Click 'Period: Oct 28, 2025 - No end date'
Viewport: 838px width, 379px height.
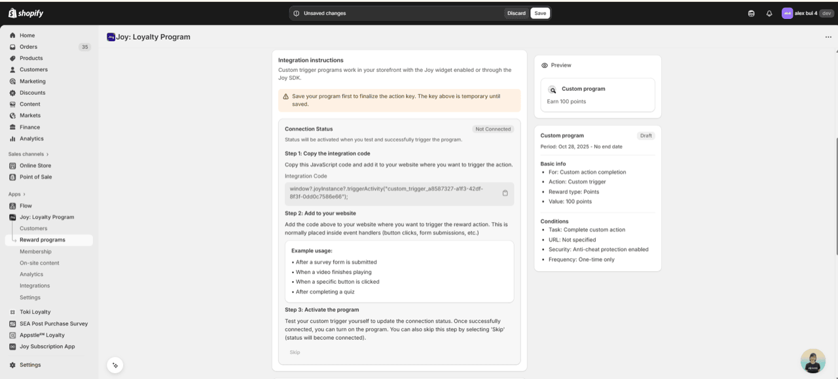pos(581,147)
